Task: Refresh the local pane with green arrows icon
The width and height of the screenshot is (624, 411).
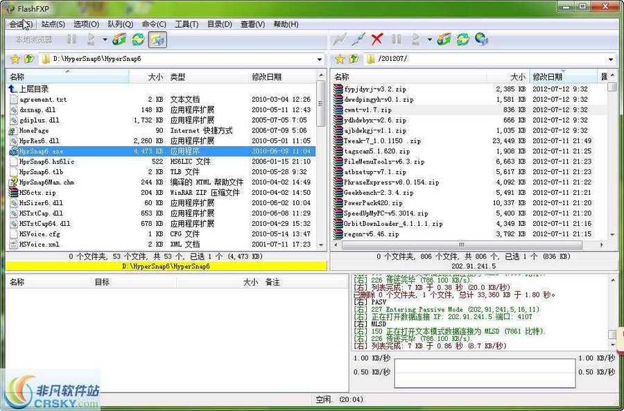Action: tap(138, 39)
